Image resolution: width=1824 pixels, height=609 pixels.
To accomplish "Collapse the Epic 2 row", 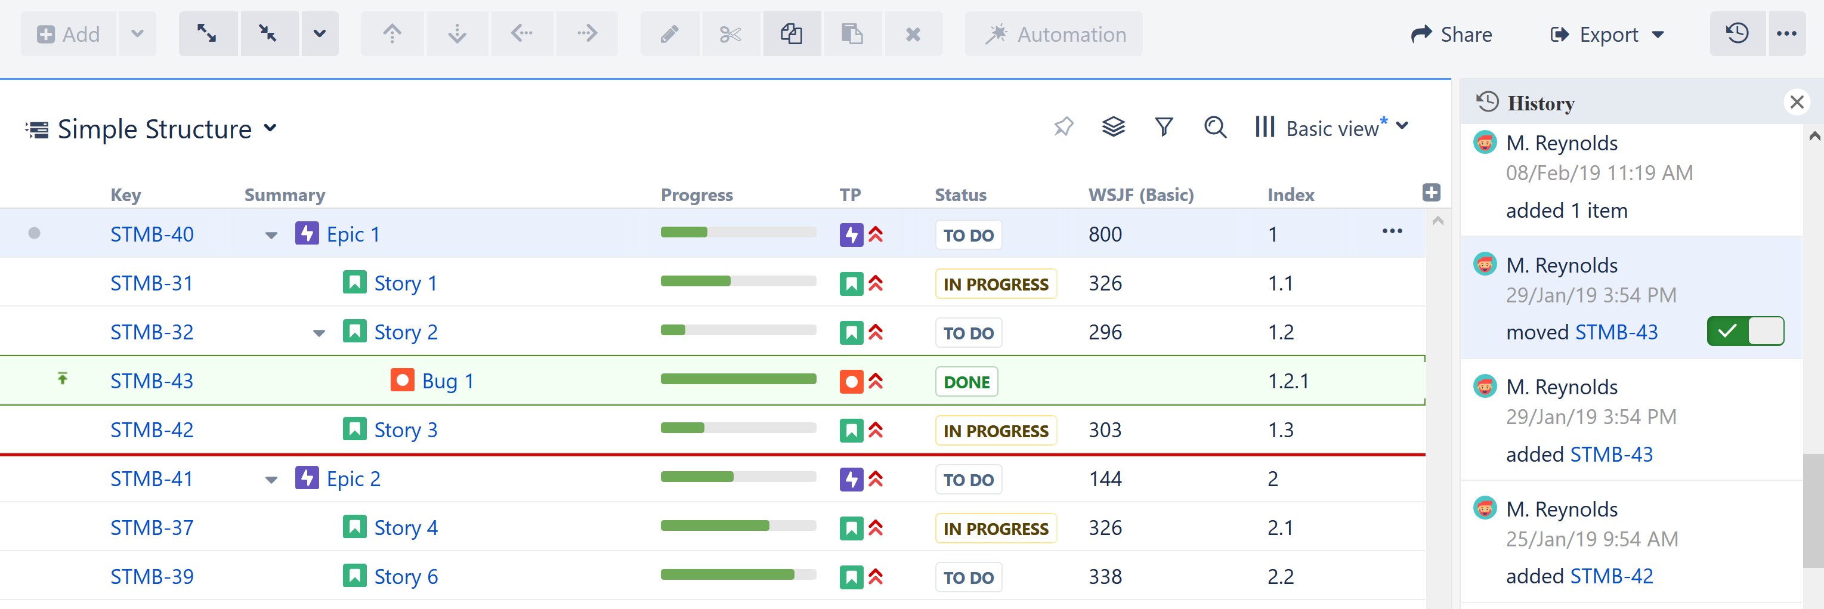I will pos(271,480).
